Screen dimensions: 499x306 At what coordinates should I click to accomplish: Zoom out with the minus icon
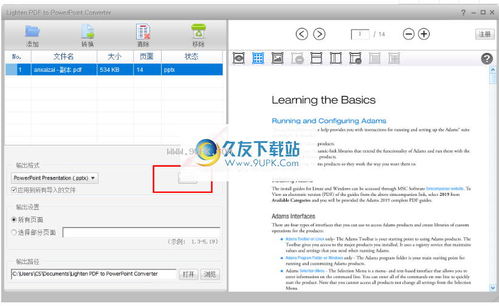click(x=408, y=34)
